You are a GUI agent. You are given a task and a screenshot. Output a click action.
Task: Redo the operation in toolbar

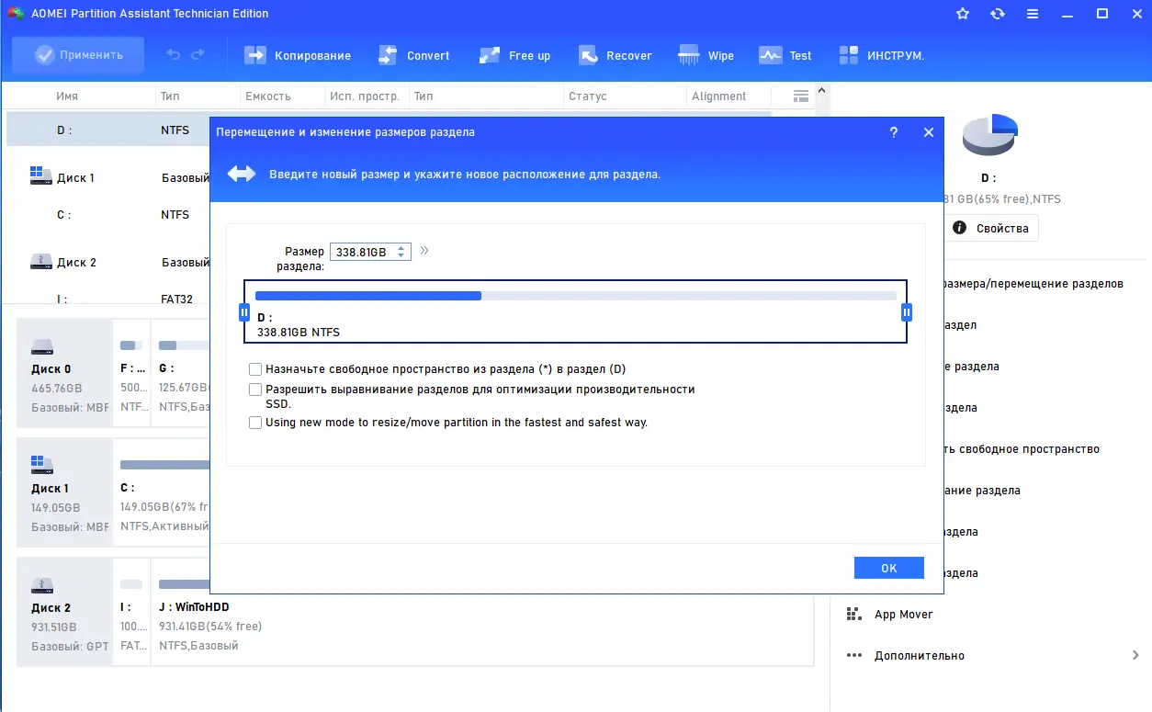coord(198,55)
